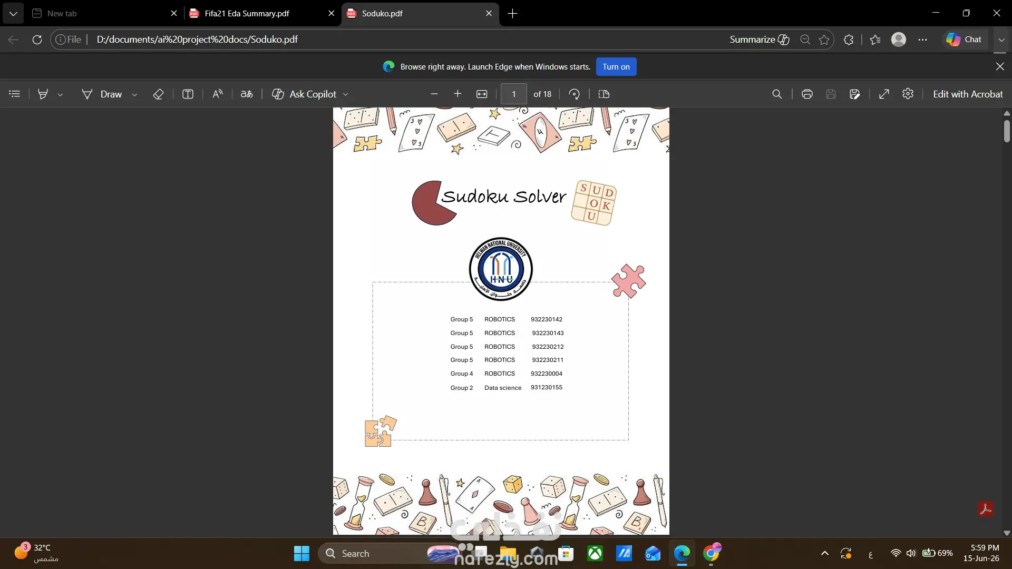The height and width of the screenshot is (569, 1012).
Task: Open the Copilot Chat pane
Action: 964,40
